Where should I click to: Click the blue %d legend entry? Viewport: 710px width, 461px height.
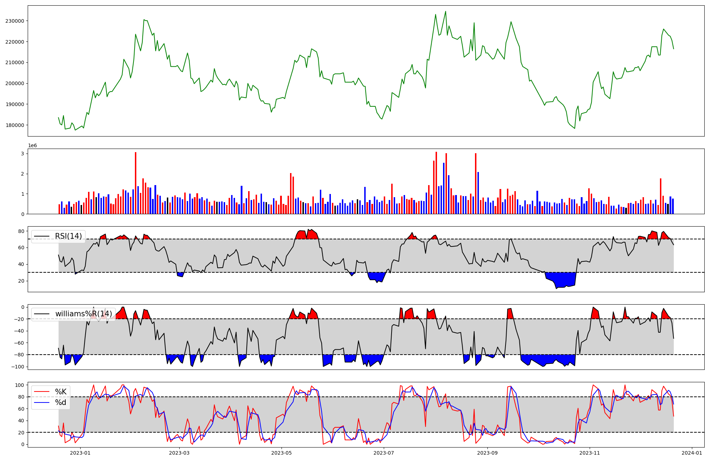pyautogui.click(x=60, y=402)
